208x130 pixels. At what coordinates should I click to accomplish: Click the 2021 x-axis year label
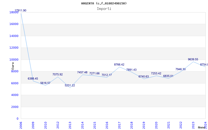[x=168, y=125]
